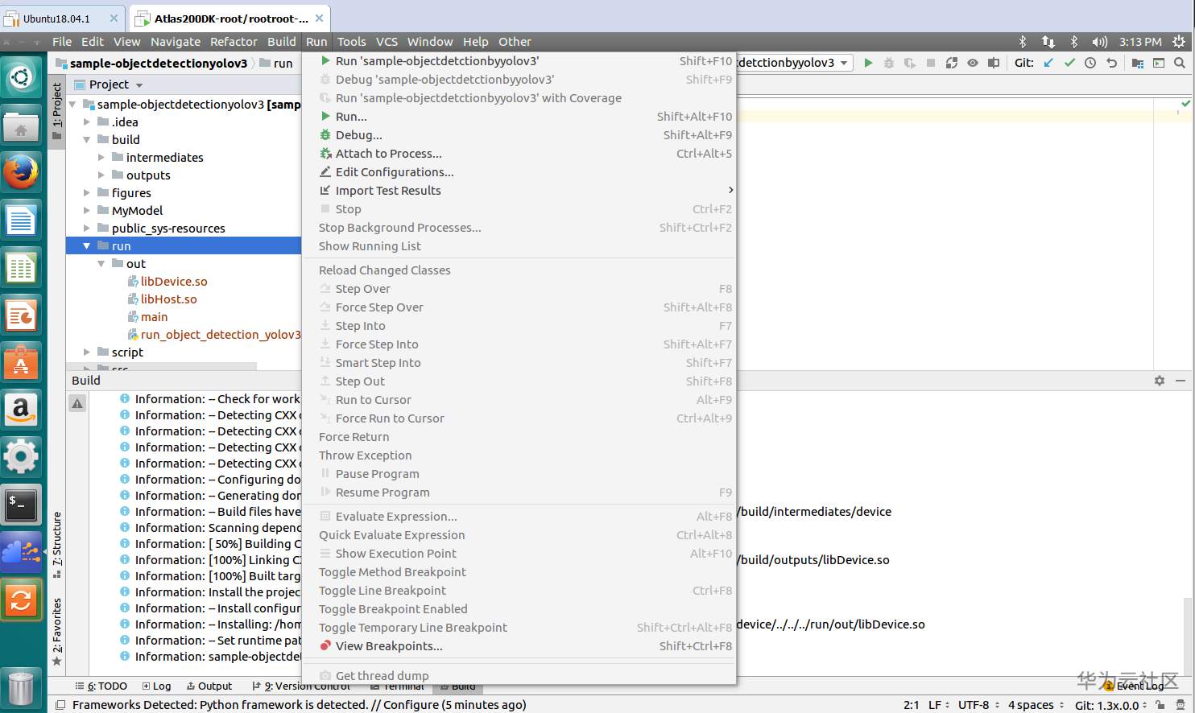The width and height of the screenshot is (1195, 713).
Task: Choose Attach to Process... in the Run menu
Action: tap(519, 154)
